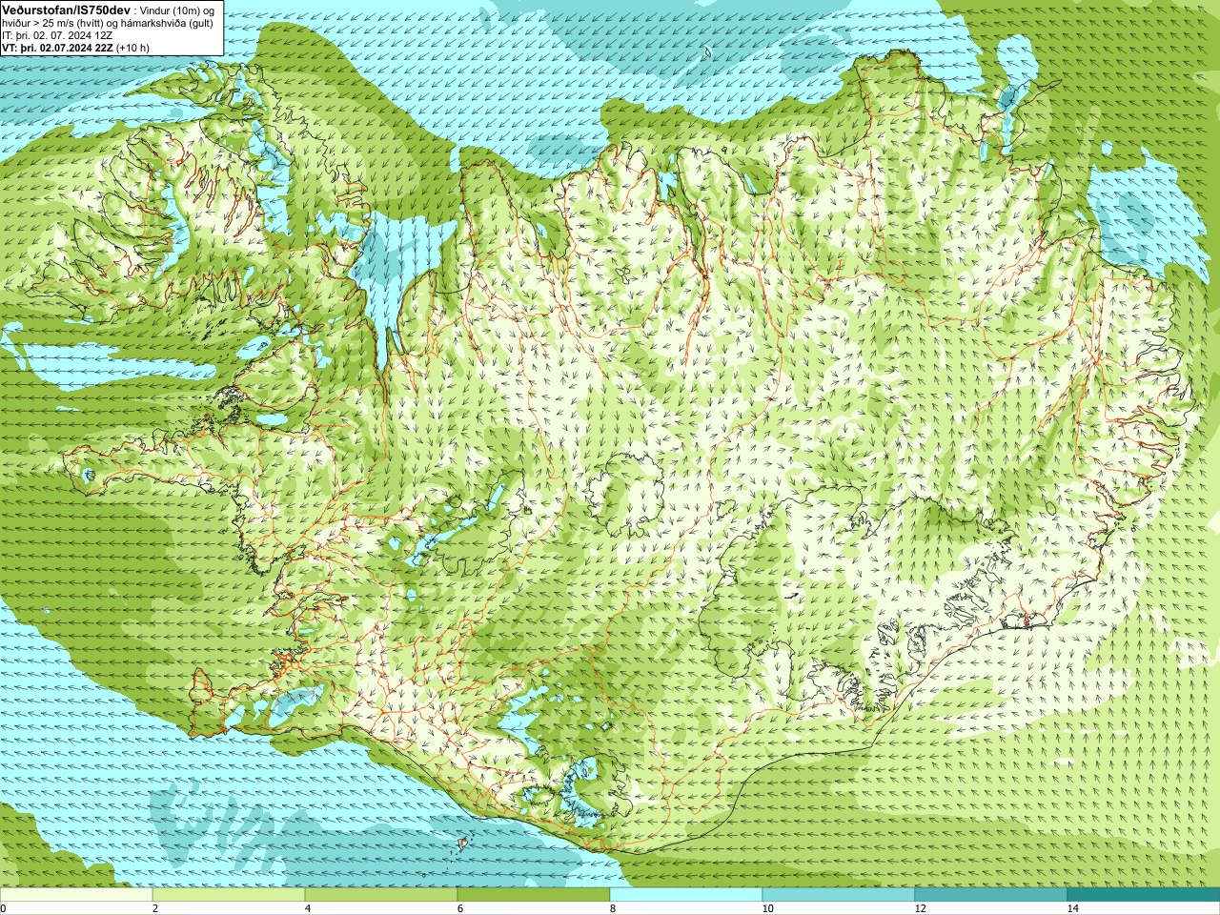Click the legend scale label "12"
This screenshot has height=915, width=1220.
pos(920,908)
